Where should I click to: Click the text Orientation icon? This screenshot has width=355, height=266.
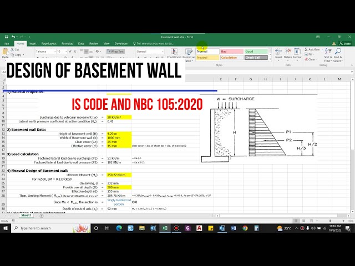(x=98, y=52)
